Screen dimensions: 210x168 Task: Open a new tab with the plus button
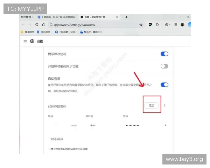coord(126,17)
